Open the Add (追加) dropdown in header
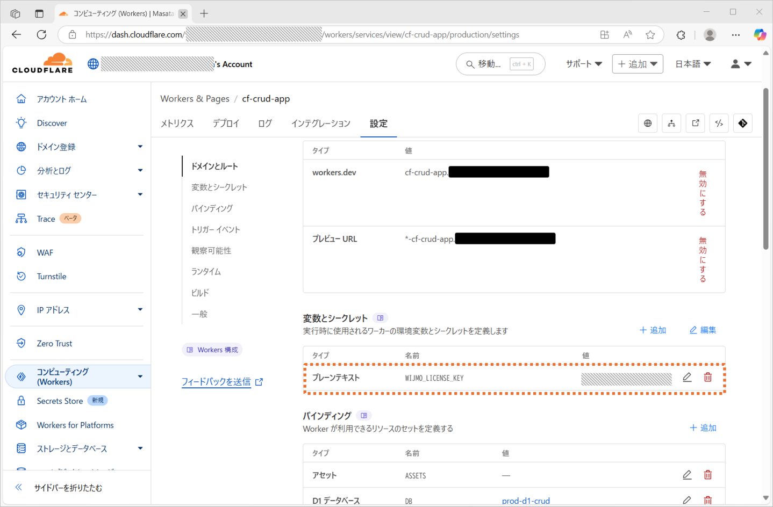The width and height of the screenshot is (773, 507). coord(638,64)
